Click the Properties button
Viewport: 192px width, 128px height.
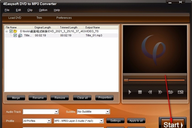click(104, 98)
